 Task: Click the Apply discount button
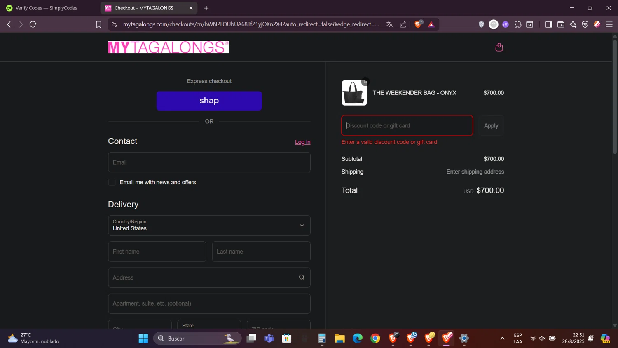tap(491, 126)
